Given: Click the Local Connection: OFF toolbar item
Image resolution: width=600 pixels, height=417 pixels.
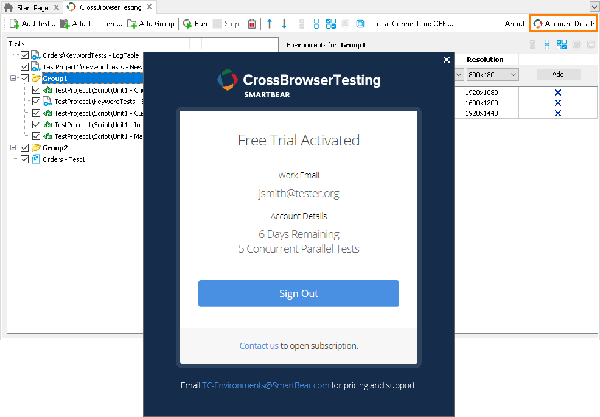Looking at the screenshot, I should 413,24.
